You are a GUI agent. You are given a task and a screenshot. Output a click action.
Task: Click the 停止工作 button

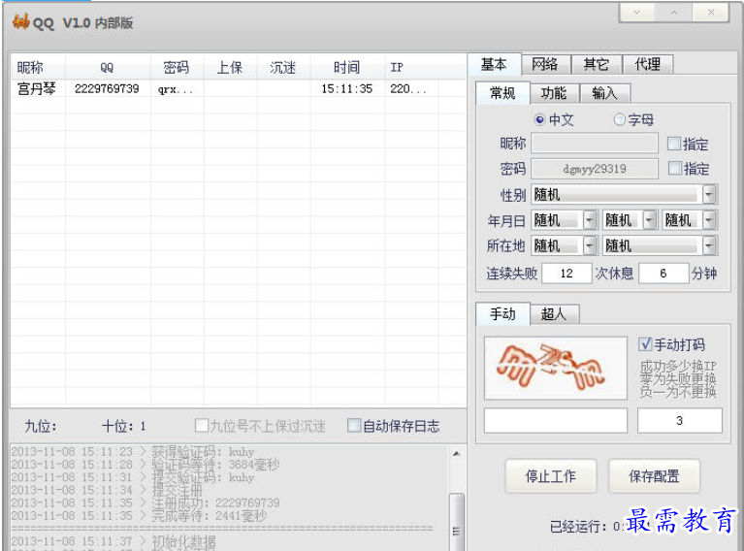coord(550,476)
